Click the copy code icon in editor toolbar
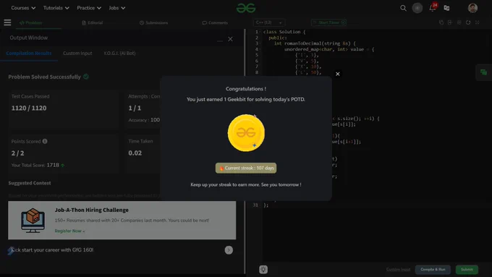 (441, 22)
